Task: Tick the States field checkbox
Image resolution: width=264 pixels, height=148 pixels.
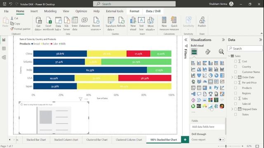Action: (x=236, y=114)
